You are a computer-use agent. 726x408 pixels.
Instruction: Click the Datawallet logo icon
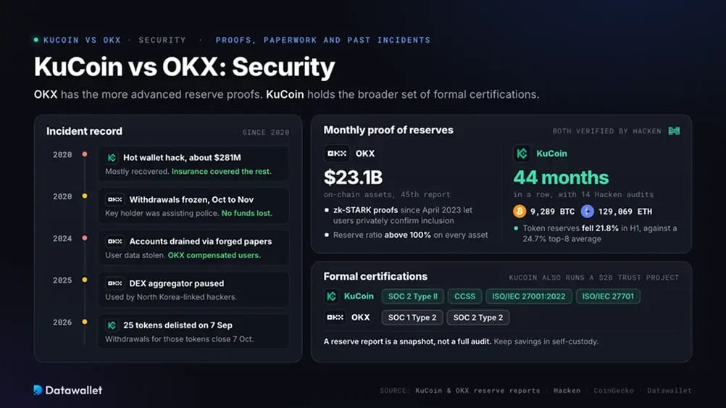[38, 390]
